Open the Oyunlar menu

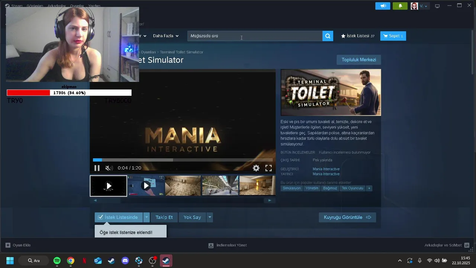[x=77, y=6]
